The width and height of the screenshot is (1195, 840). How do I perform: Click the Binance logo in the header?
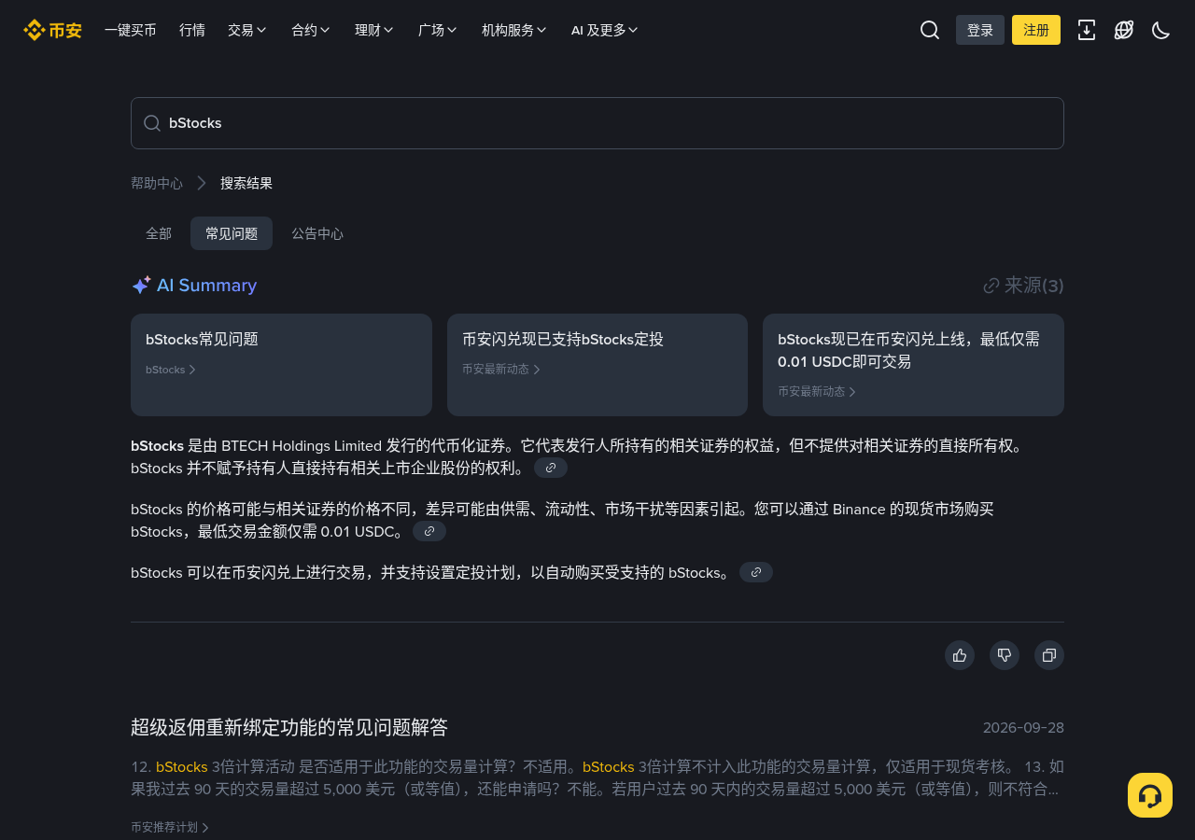coord(52,30)
